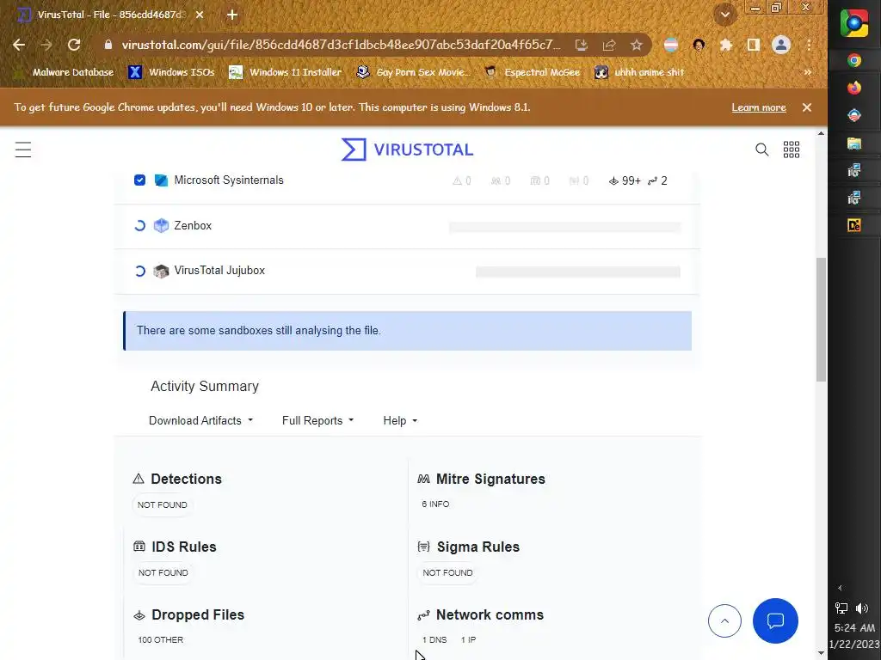Click the Detections NOT FOUND badge
Viewport: 881px width, 660px height.
163,504
